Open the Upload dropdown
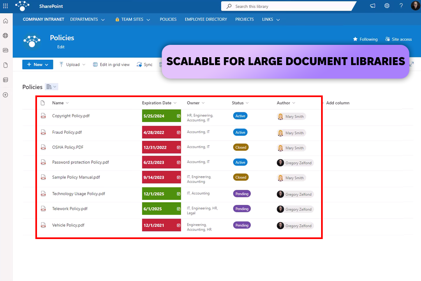 tap(72, 65)
